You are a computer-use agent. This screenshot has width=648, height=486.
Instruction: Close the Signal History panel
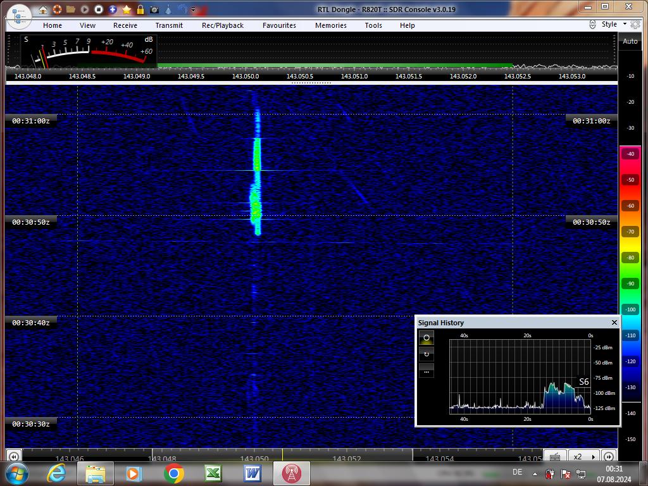(x=614, y=322)
